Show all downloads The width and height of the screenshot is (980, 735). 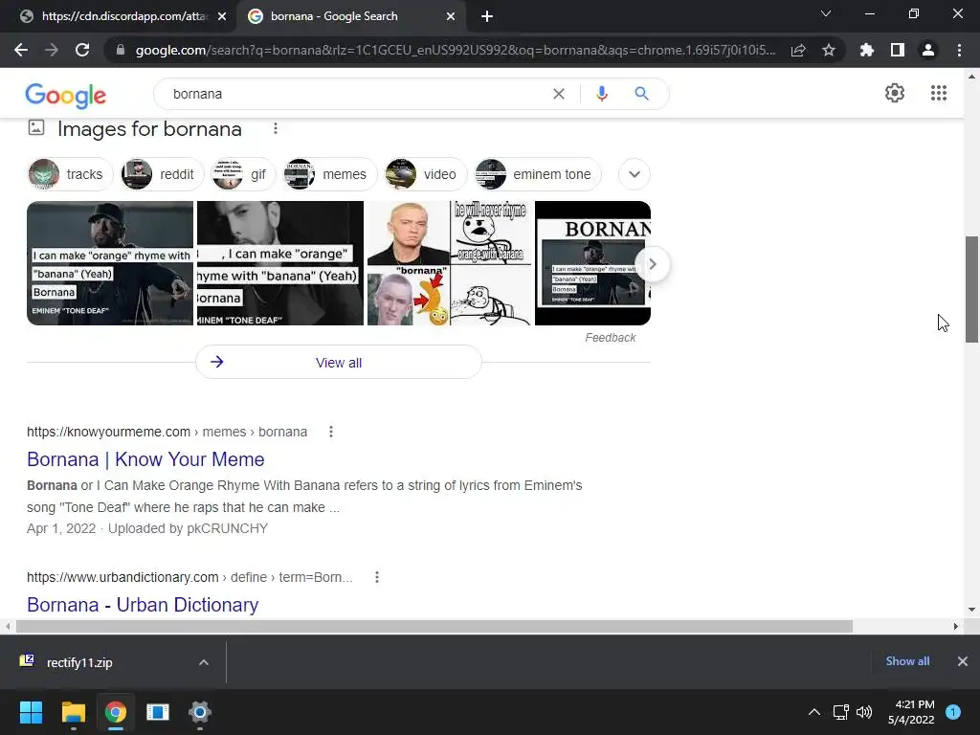907,661
